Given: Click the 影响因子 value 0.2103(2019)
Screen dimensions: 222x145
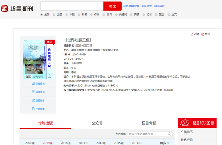Looking at the screenshot, I should tap(83, 86).
